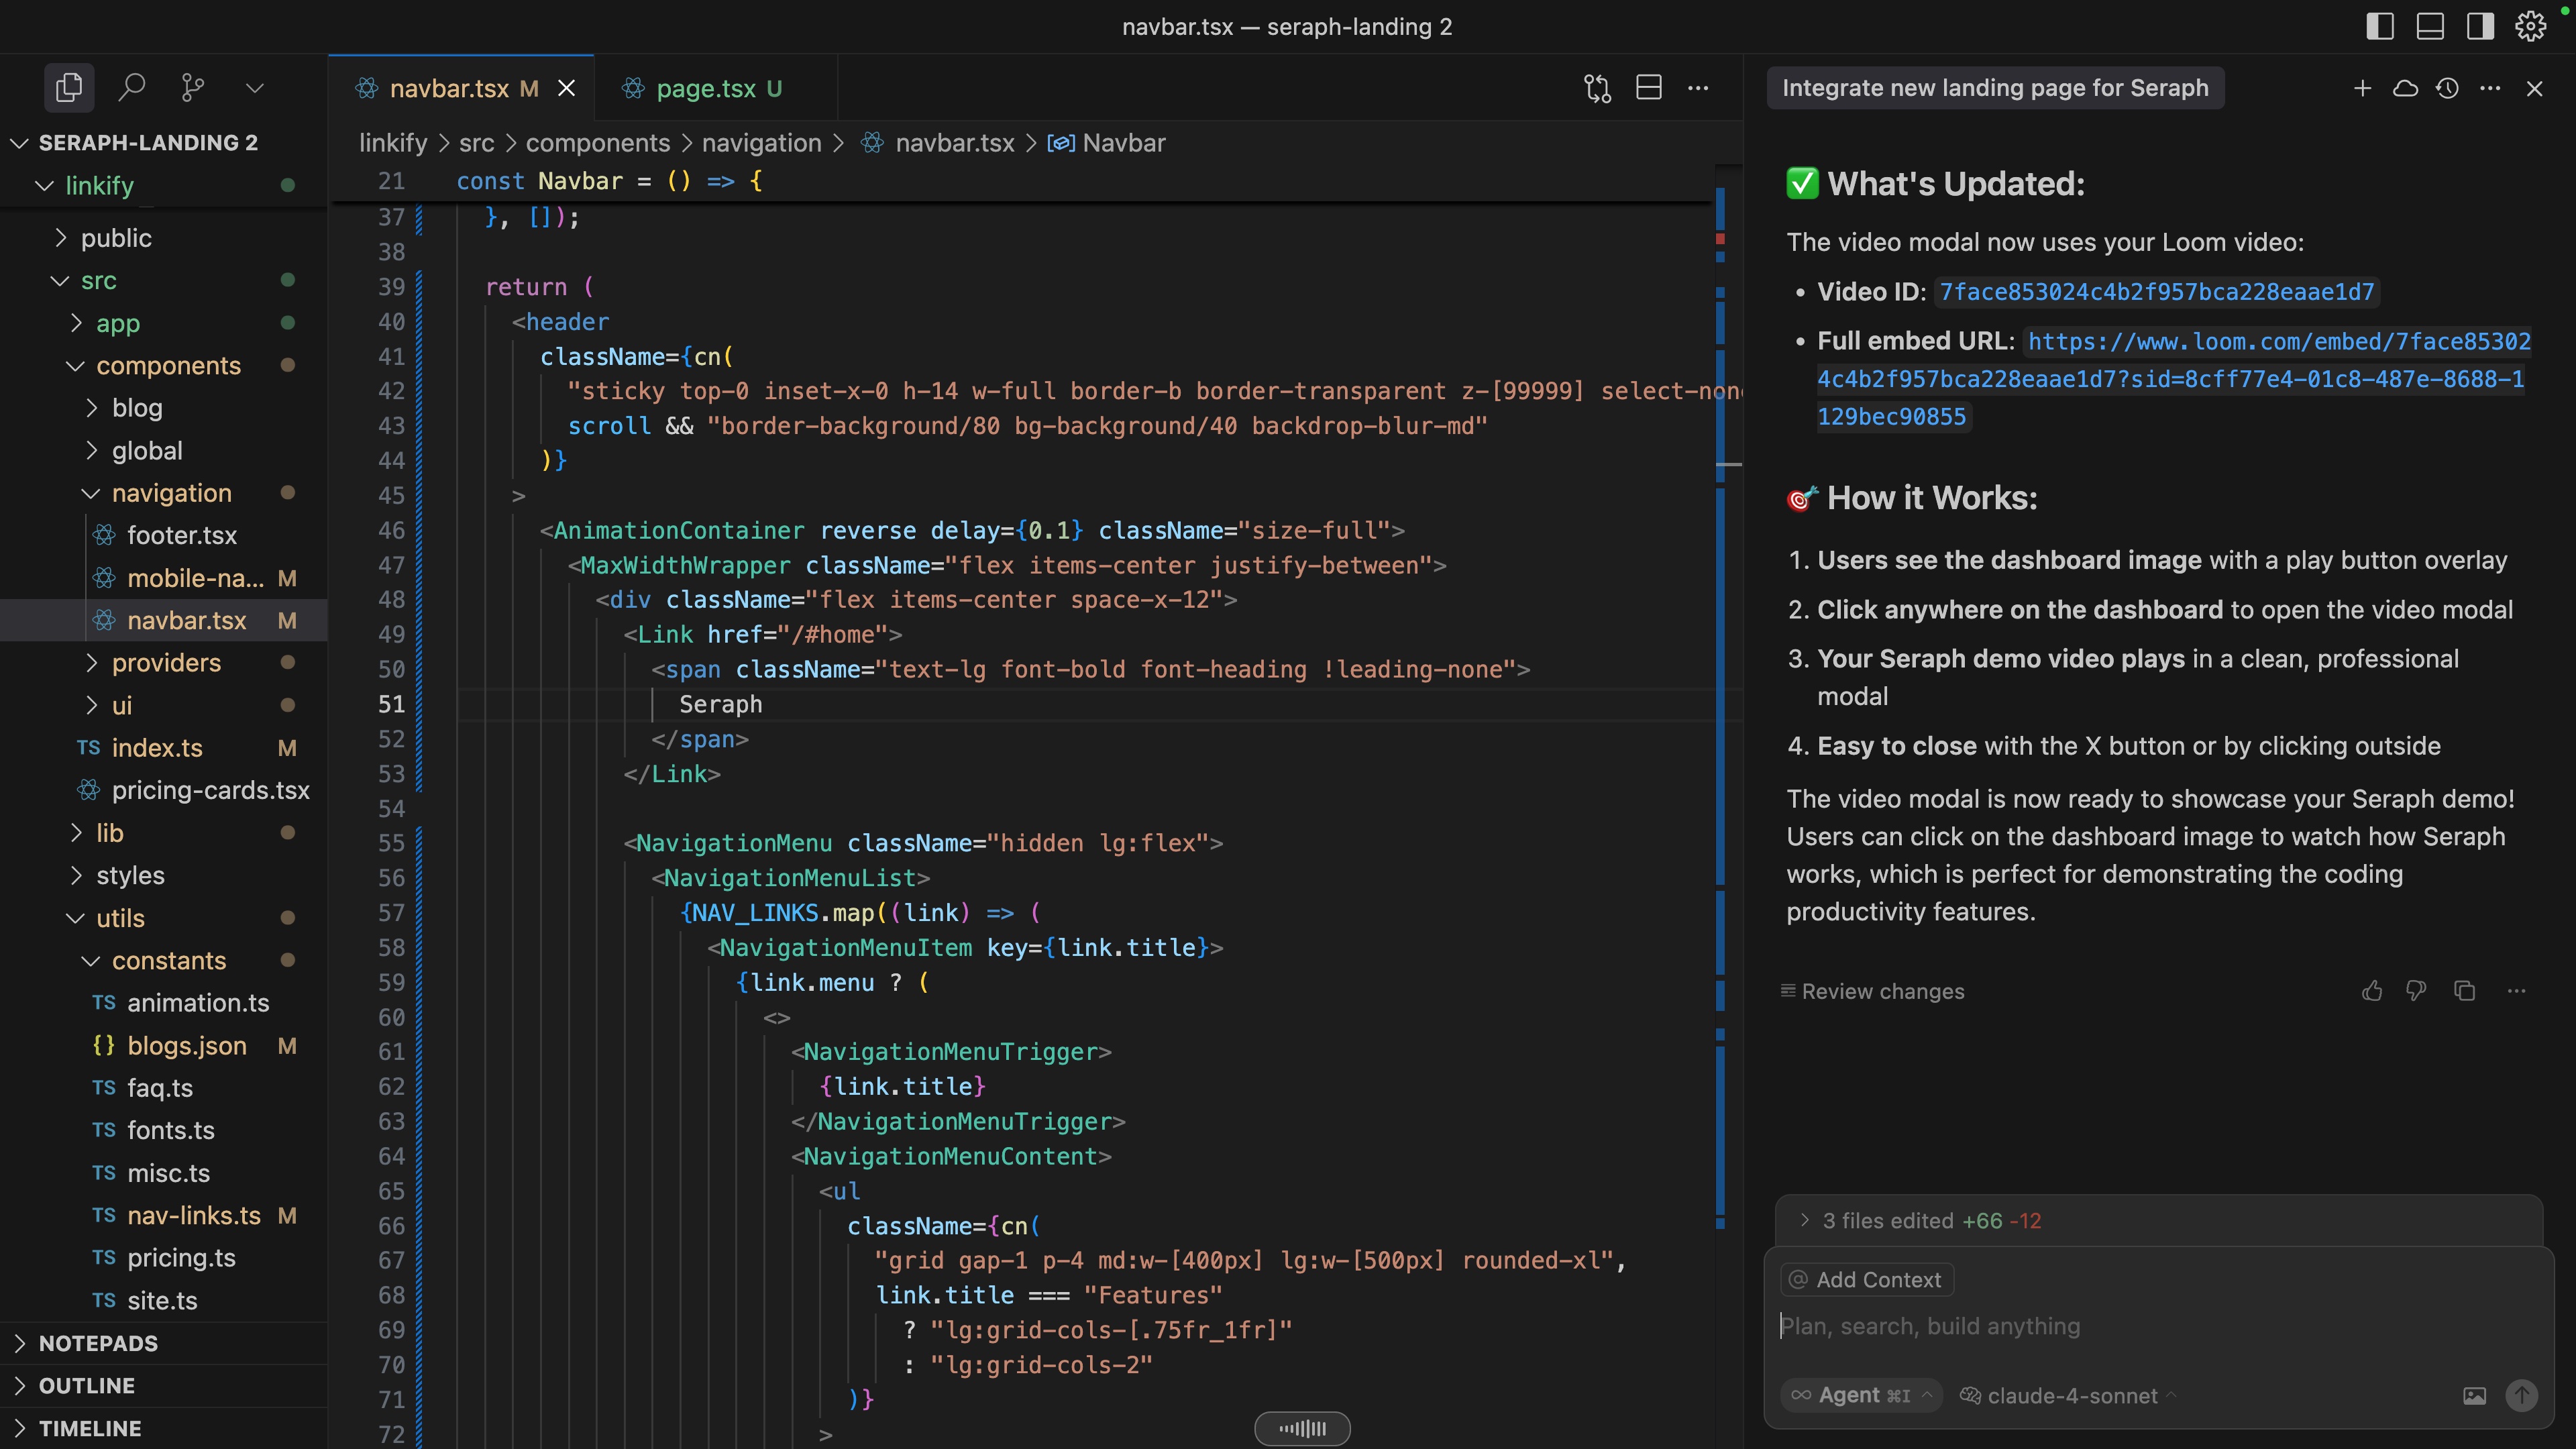Image resolution: width=2576 pixels, height=1449 pixels.
Task: Click 'components' in the breadcrumb
Action: pos(598,143)
